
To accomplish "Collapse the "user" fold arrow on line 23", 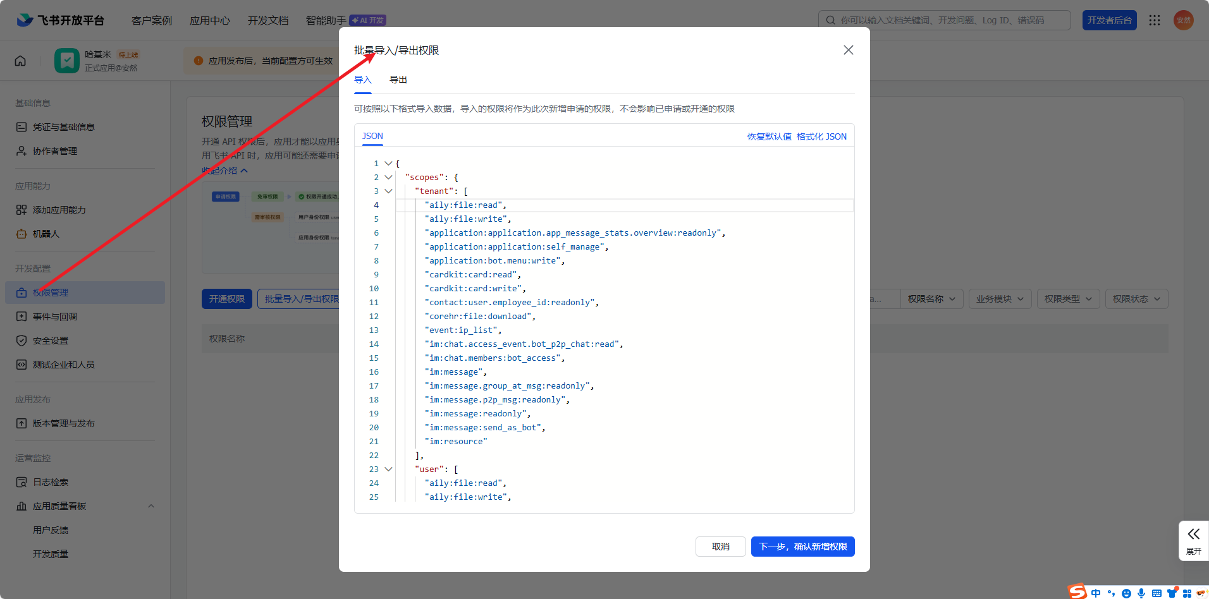I will pyautogui.click(x=388, y=469).
